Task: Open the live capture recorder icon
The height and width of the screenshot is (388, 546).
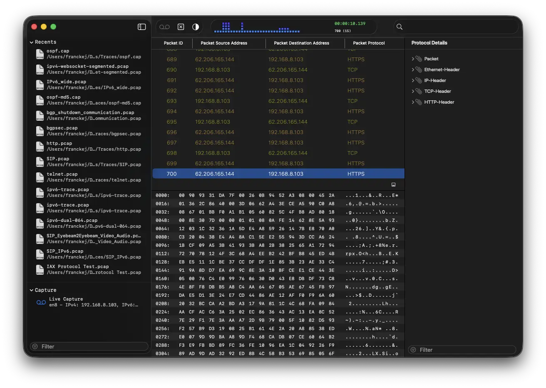Action: [x=164, y=26]
